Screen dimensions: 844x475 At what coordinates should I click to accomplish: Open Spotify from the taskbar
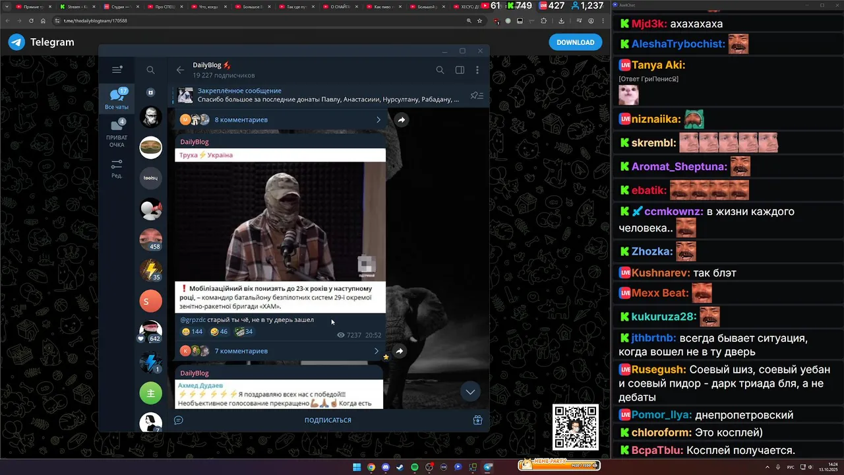(x=415, y=467)
